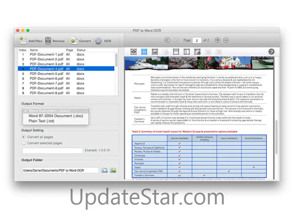Viewport: 294px width, 221px height.
Task: Select PDF-Document-9.pdf row
Action: coord(66,93)
